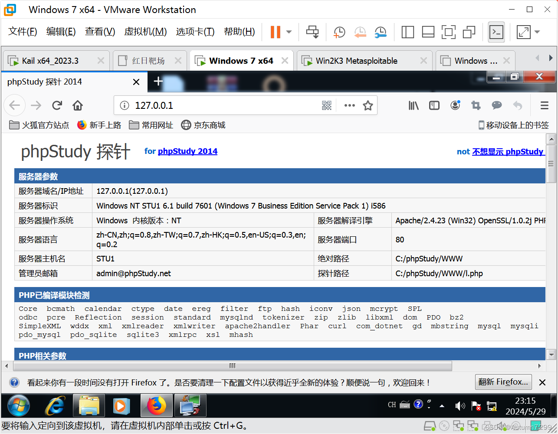Pause the virtual machine from VMware toolbar
This screenshot has height=434, width=558.
(276, 32)
